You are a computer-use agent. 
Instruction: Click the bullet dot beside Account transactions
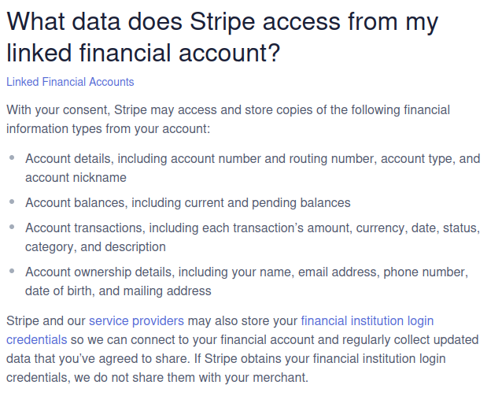point(12,228)
